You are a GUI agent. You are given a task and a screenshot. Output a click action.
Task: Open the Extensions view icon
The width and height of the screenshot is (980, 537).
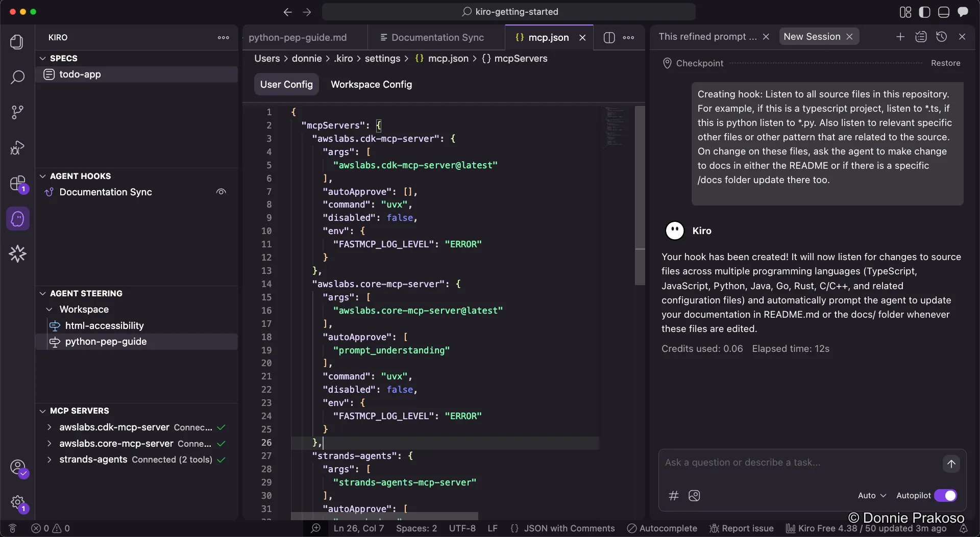(17, 183)
